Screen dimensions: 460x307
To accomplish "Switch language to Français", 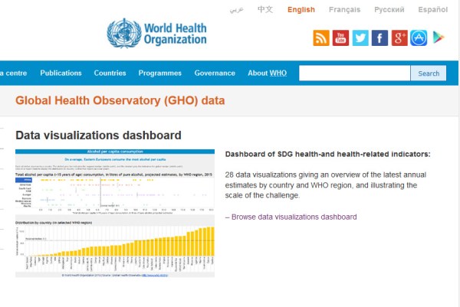I will [x=344, y=10].
